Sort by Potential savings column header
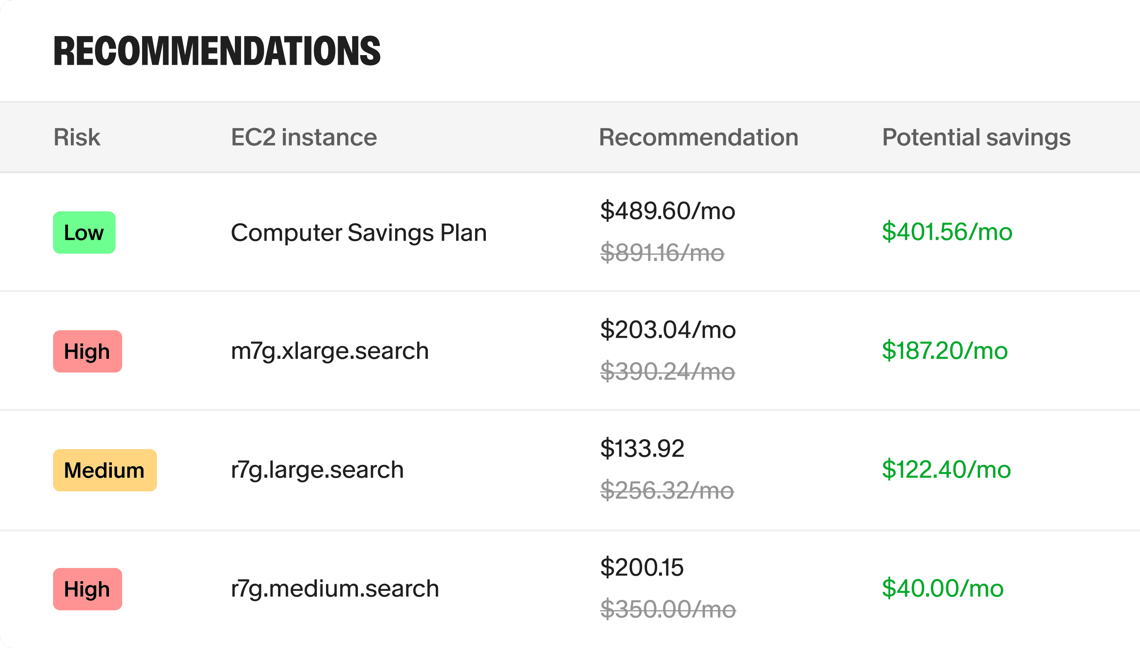 pos(976,137)
